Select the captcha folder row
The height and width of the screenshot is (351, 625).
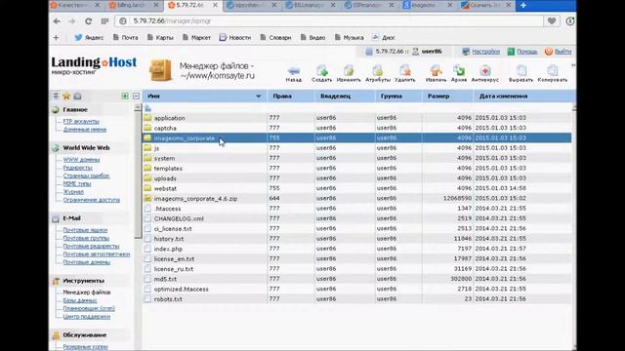coord(357,128)
